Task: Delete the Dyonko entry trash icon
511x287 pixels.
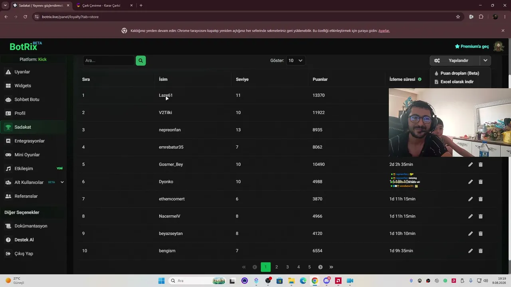Action: (481, 182)
